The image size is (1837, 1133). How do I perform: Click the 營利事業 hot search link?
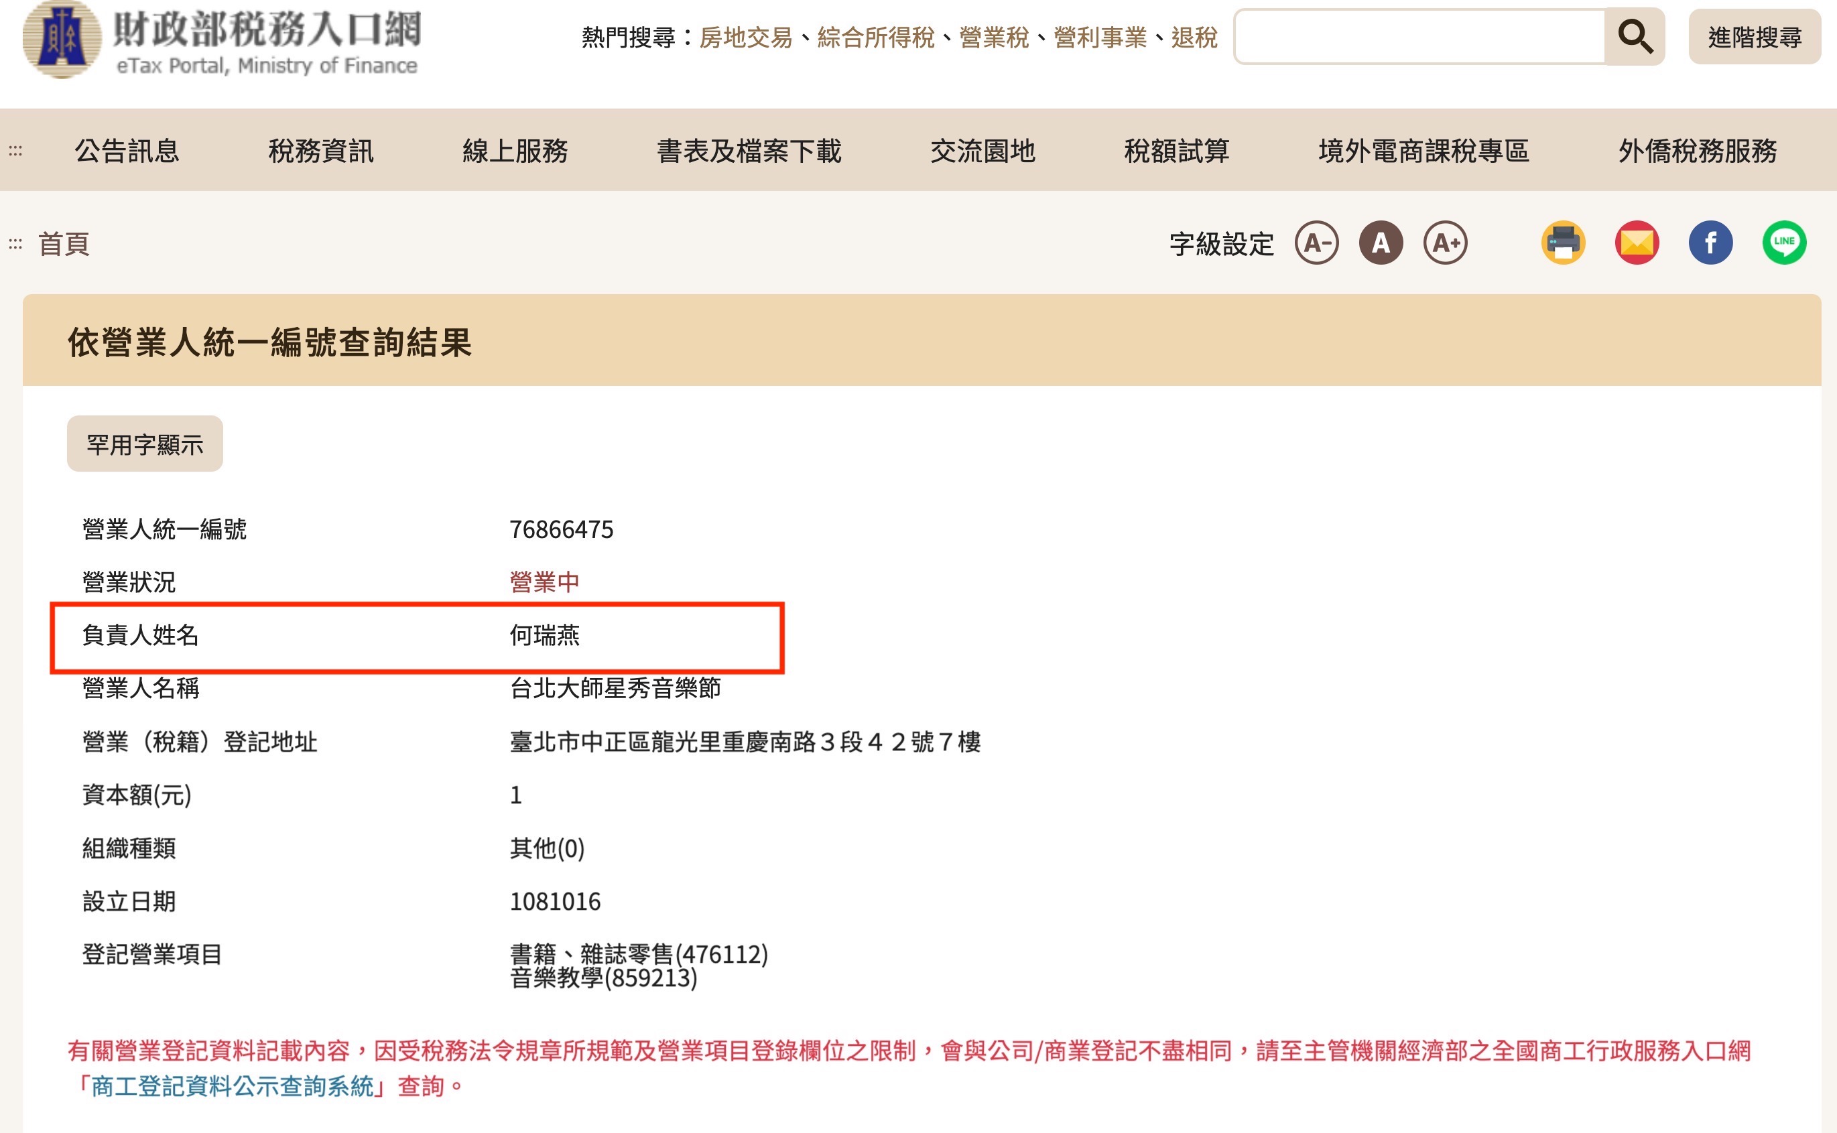(1100, 37)
